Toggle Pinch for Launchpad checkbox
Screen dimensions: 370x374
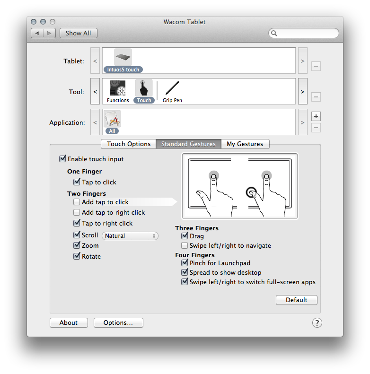(x=185, y=262)
